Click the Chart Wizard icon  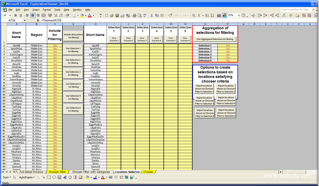click(x=219, y=15)
